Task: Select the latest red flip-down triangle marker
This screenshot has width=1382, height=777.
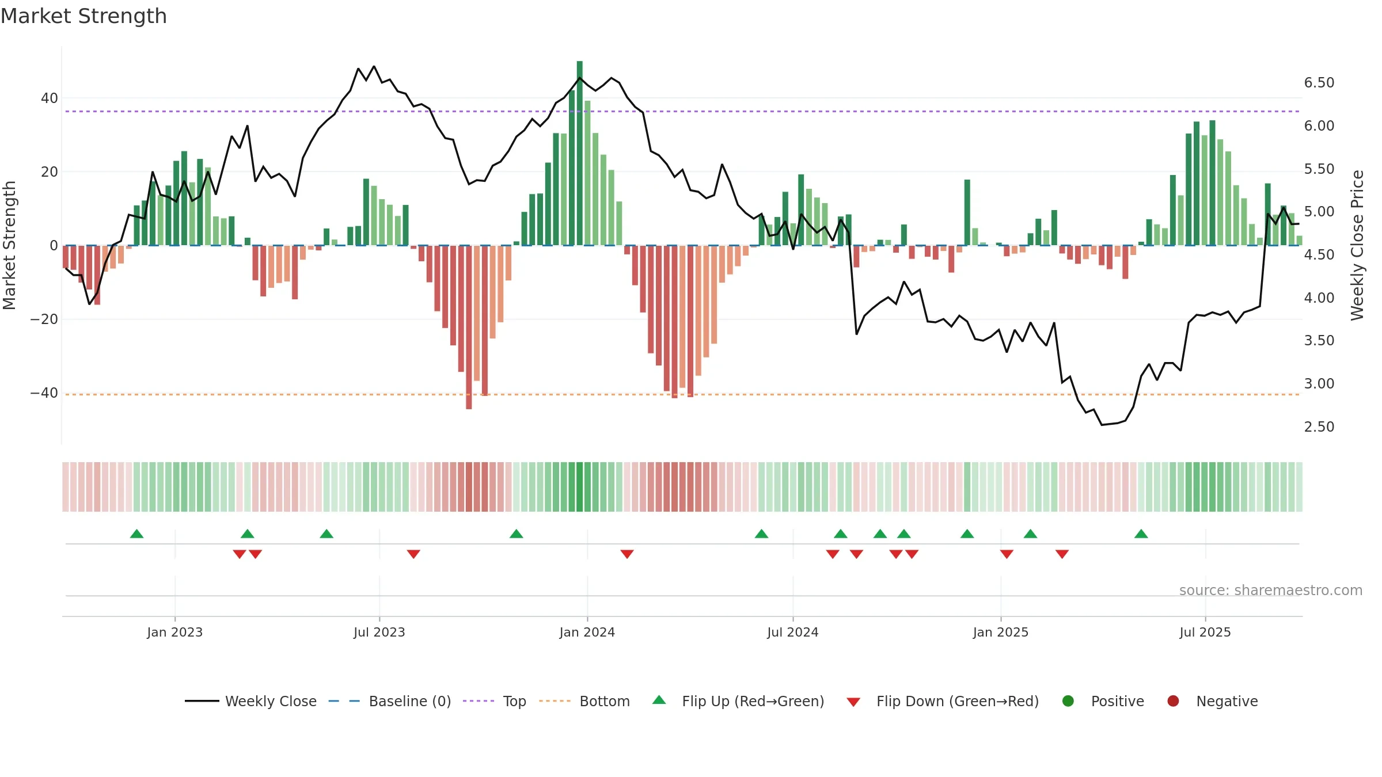Action: click(x=1062, y=554)
